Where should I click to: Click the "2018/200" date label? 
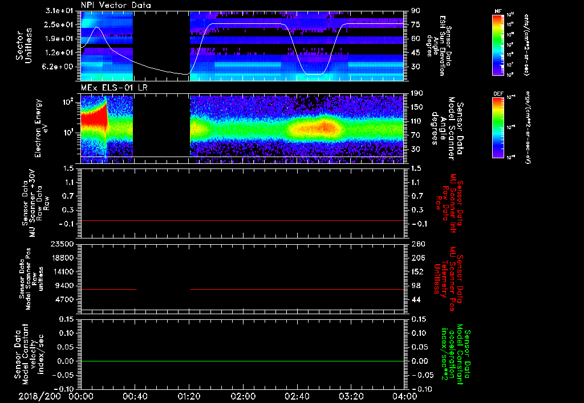(39, 396)
